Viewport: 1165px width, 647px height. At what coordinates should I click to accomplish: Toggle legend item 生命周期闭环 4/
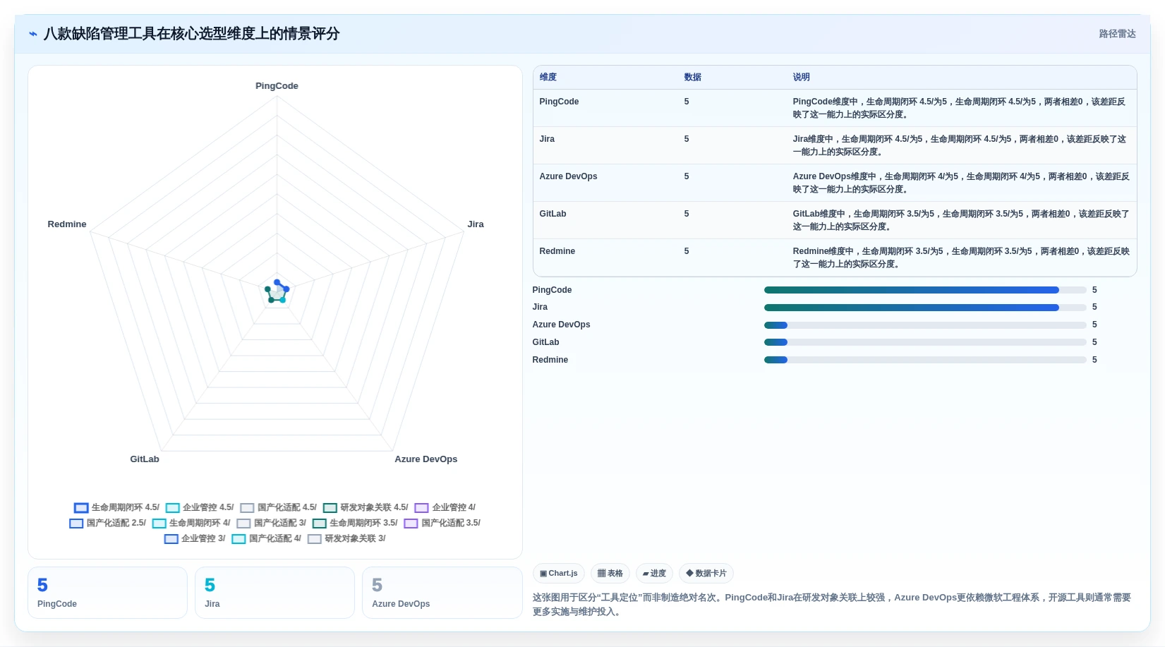[x=191, y=523]
